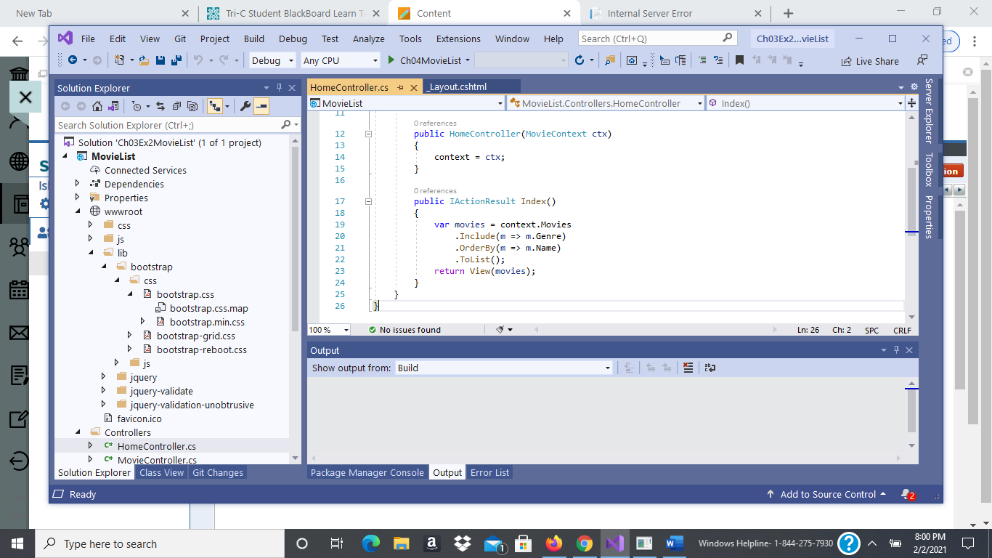992x558 pixels.
Task: Open Microsoft Word from the taskbar
Action: coord(673,543)
